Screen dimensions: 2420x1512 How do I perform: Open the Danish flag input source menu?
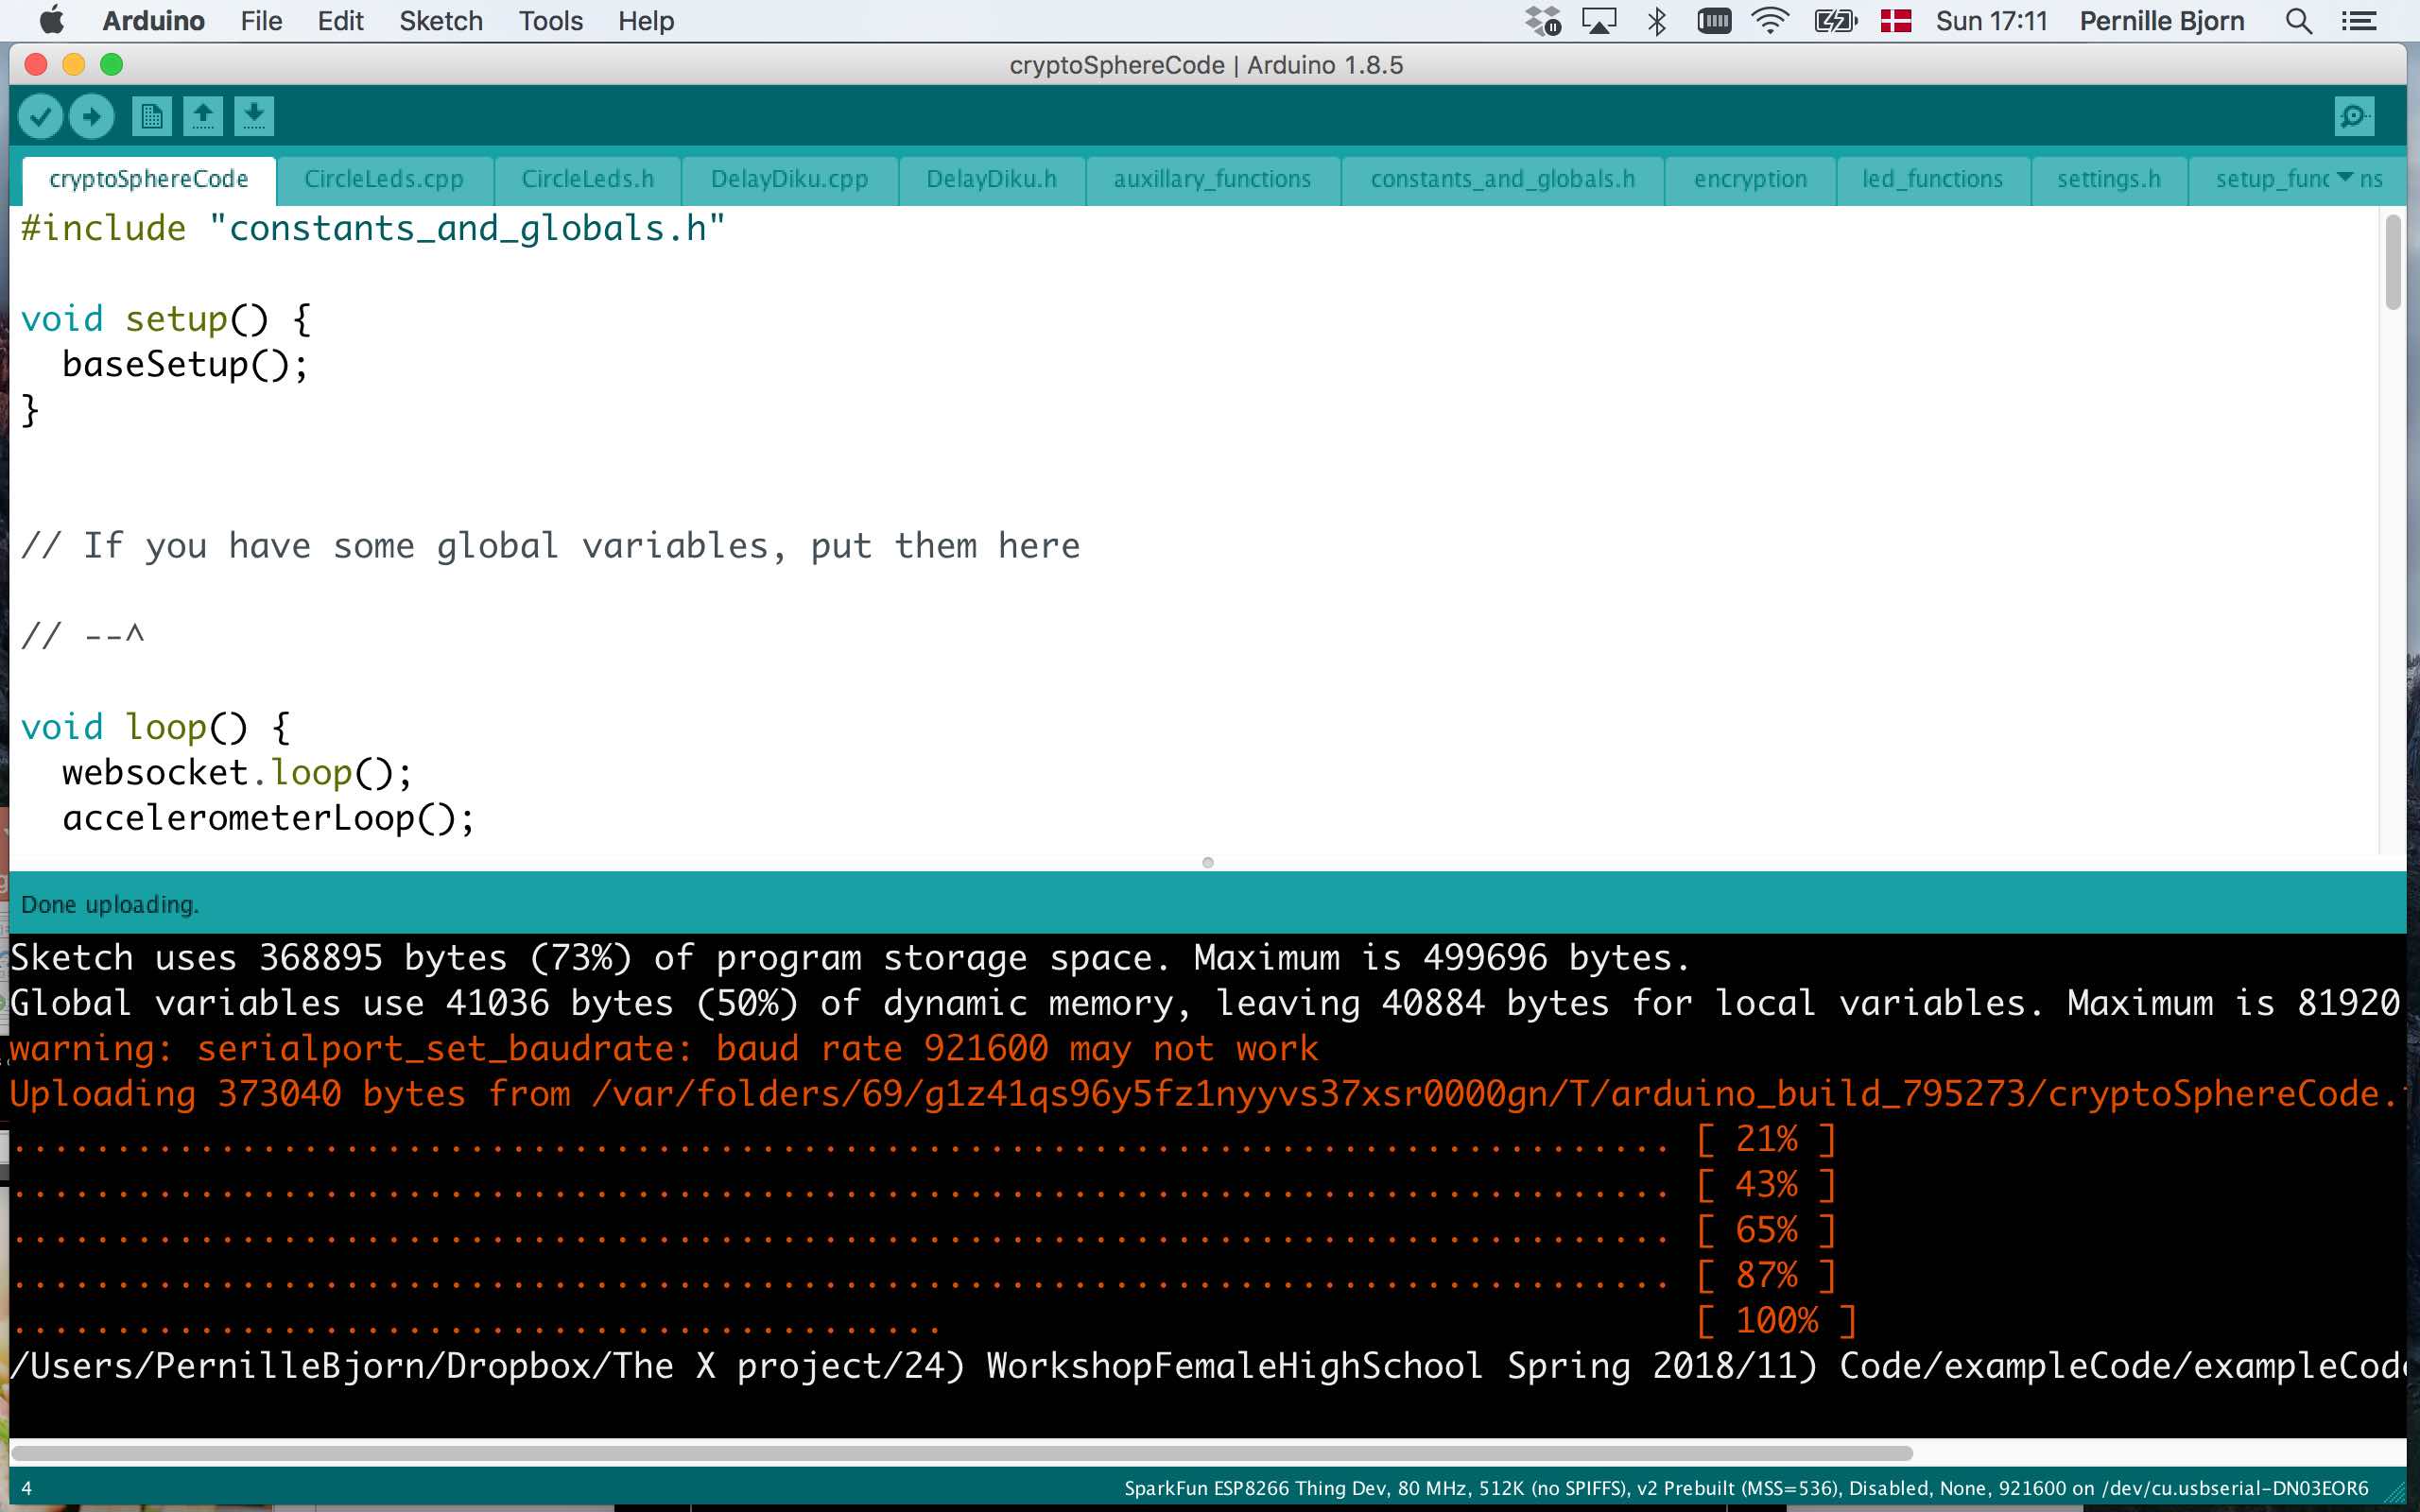click(1896, 21)
